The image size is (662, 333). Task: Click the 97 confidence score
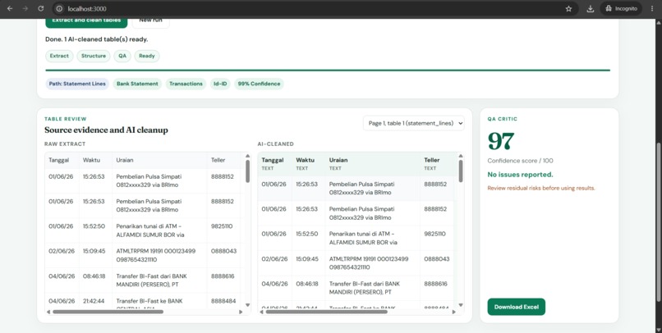501,141
